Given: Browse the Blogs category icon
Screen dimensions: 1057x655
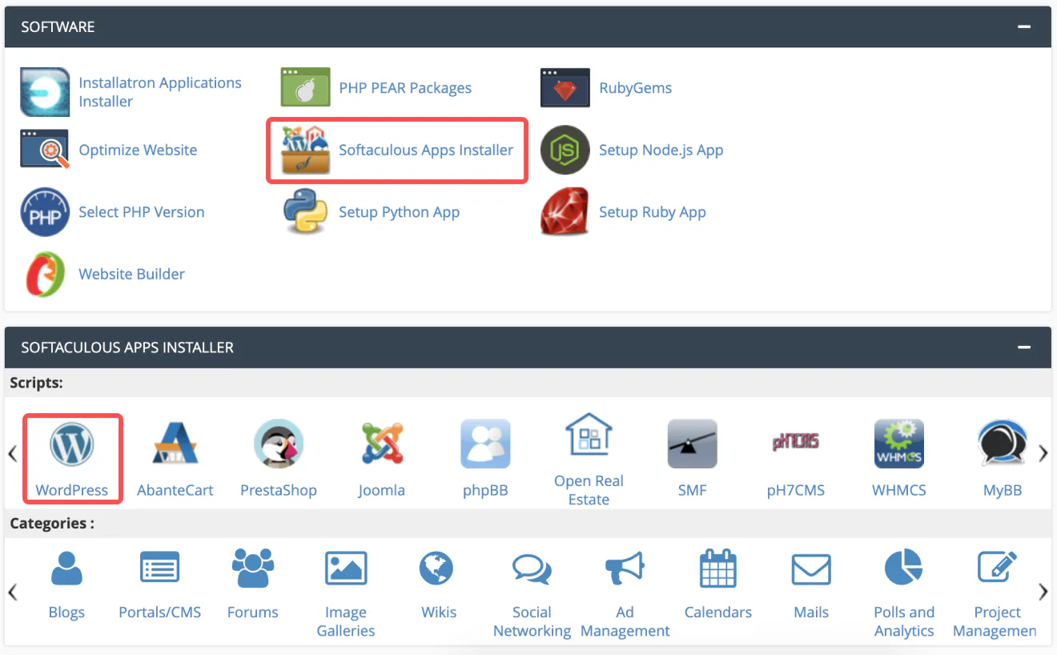Looking at the screenshot, I should pos(66,569).
